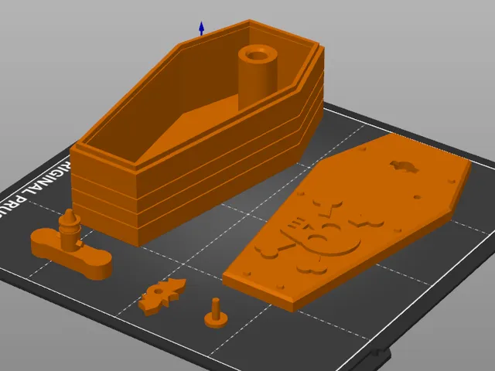Select the small pin part
This screenshot has width=495, height=371.
click(x=216, y=313)
